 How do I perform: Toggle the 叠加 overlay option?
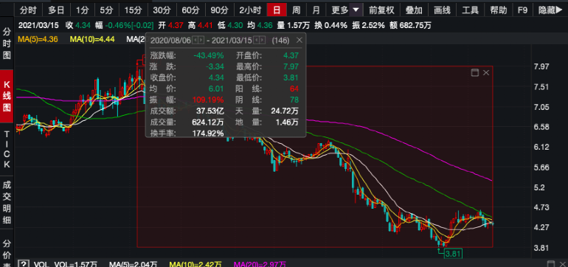point(414,10)
